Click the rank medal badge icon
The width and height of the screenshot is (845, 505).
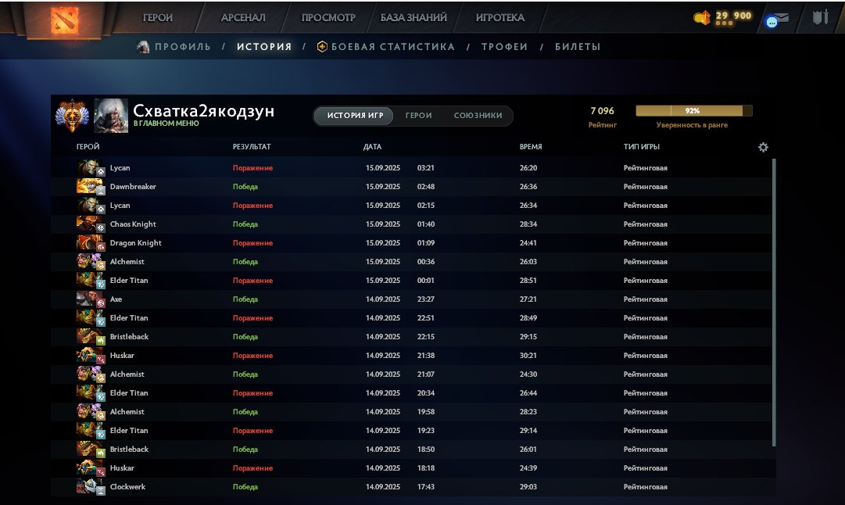(x=73, y=116)
